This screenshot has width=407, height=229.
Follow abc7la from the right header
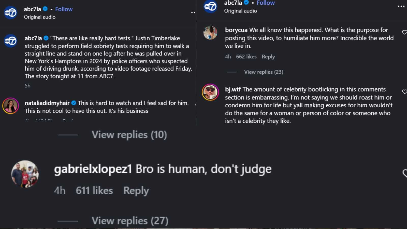[x=266, y=3]
